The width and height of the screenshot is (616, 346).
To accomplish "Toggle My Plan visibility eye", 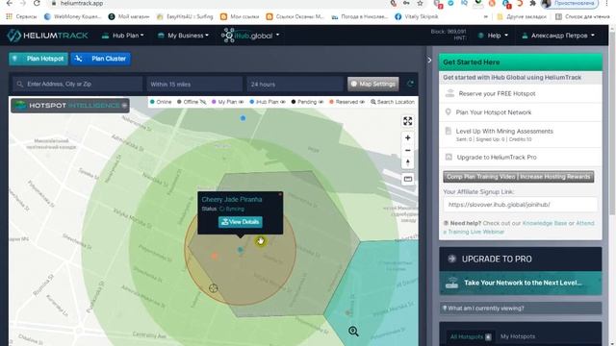I will tap(241, 102).
